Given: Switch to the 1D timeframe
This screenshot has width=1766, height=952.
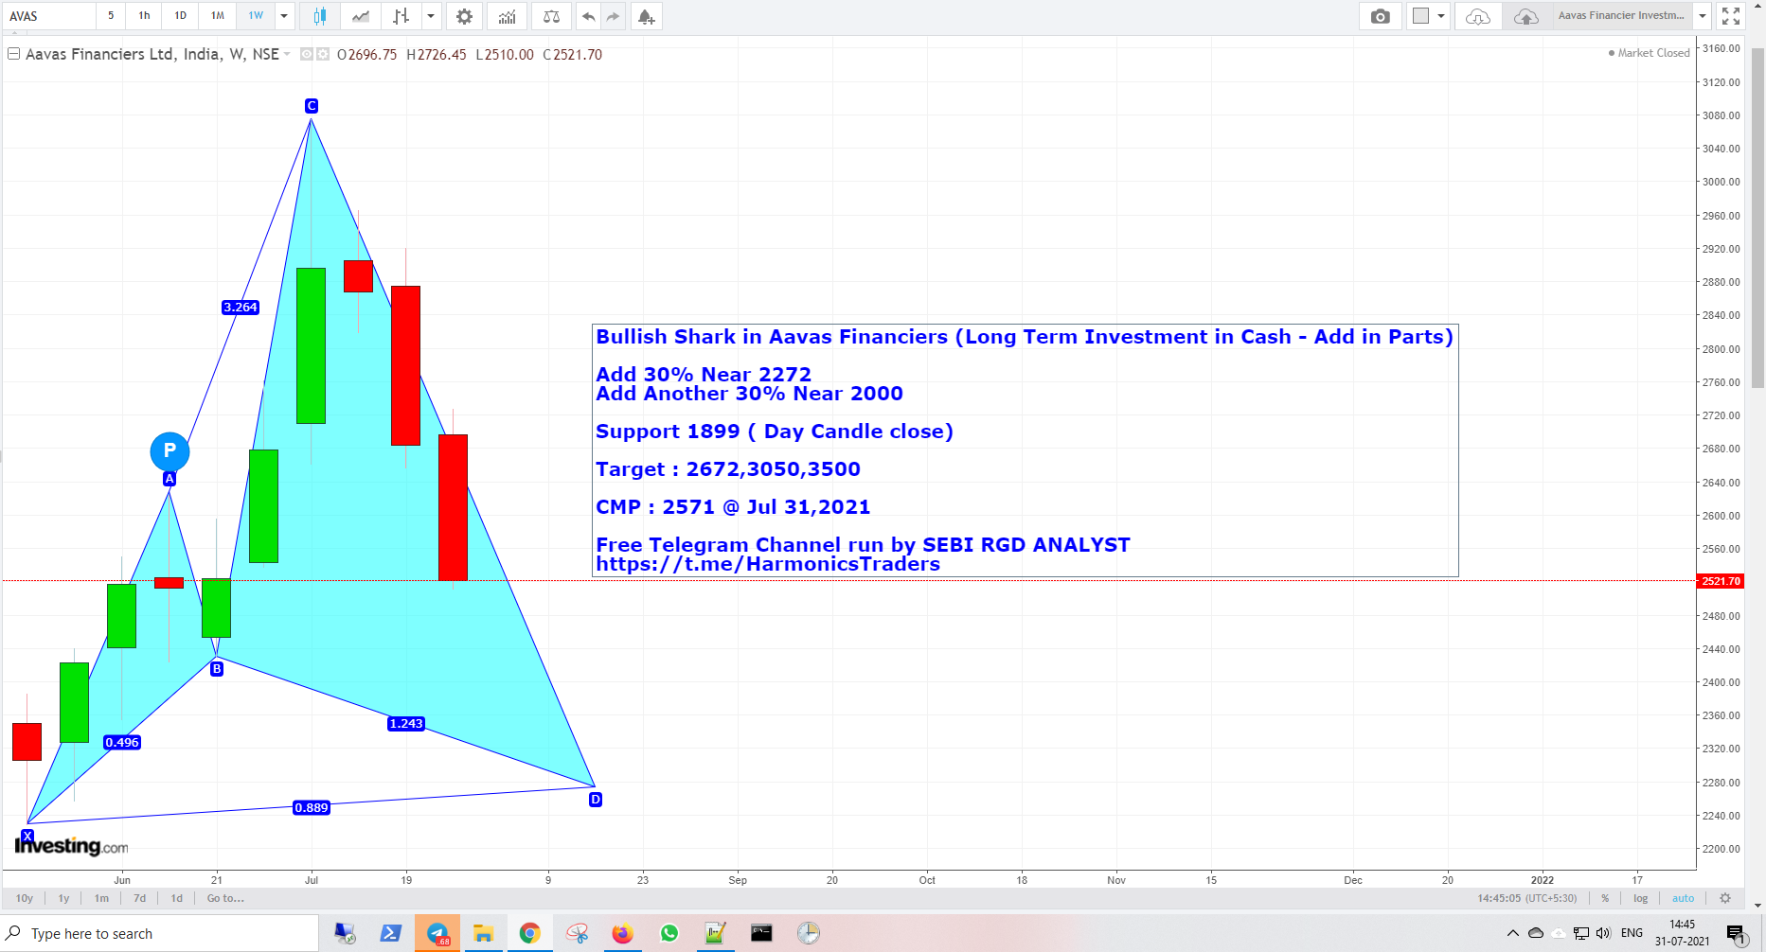Looking at the screenshot, I should coord(179,16).
